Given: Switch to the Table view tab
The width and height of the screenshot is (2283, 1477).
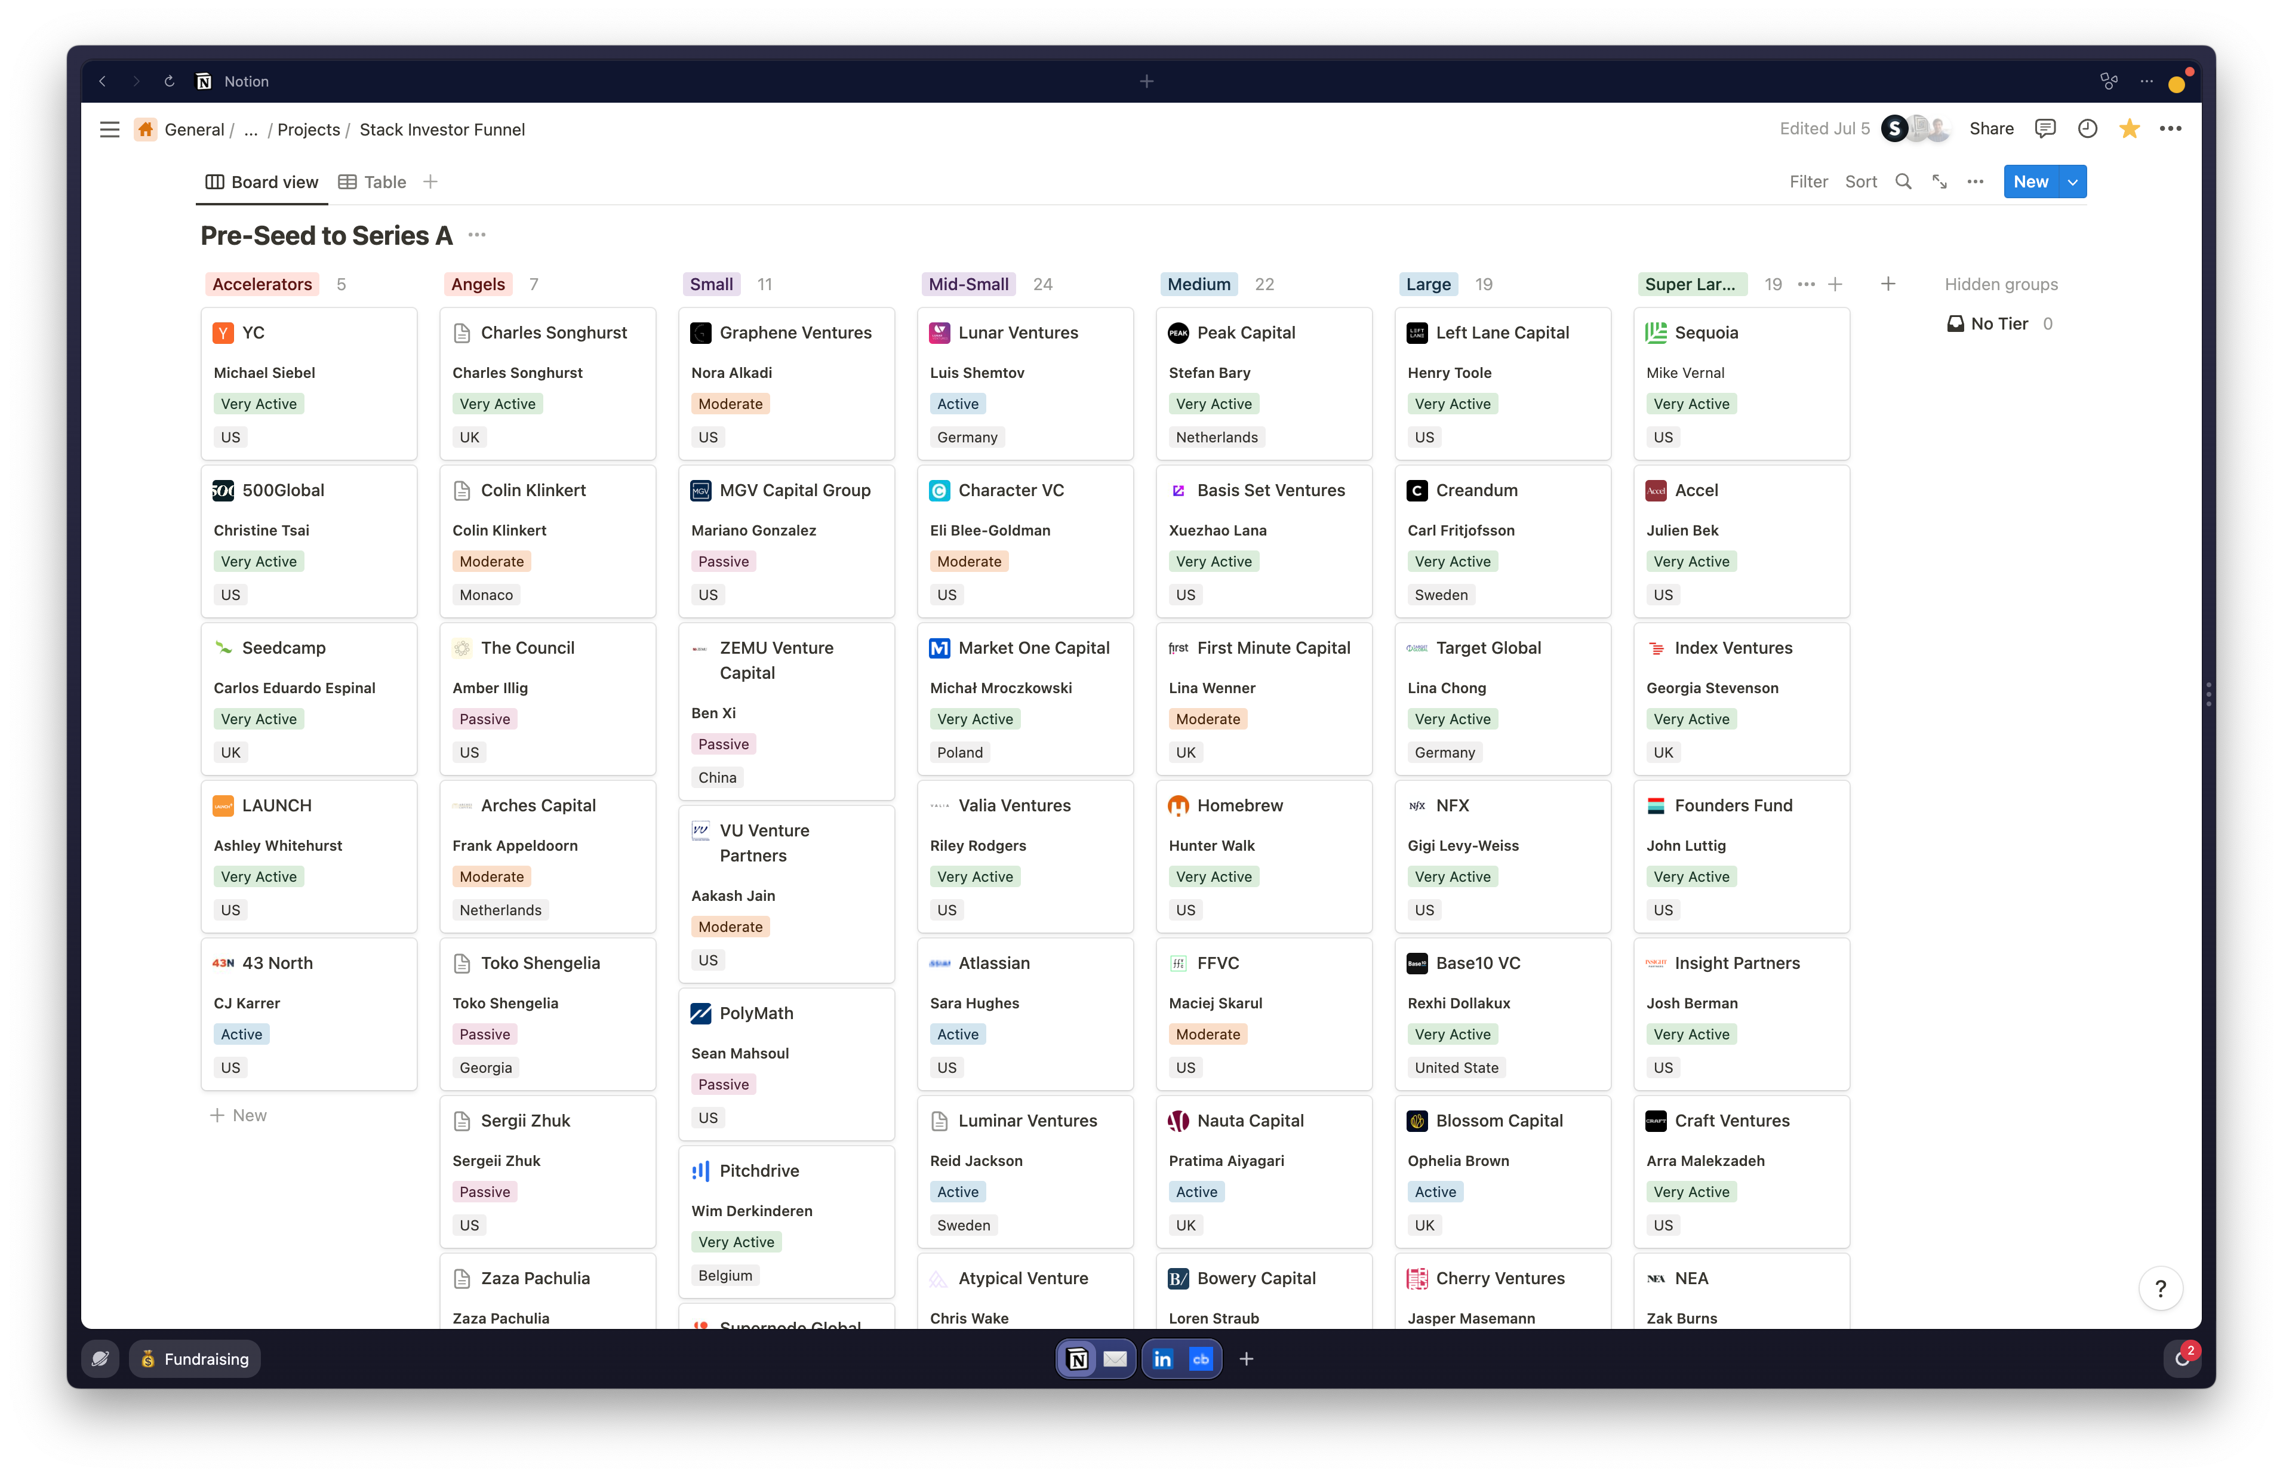Looking at the screenshot, I should 372,181.
